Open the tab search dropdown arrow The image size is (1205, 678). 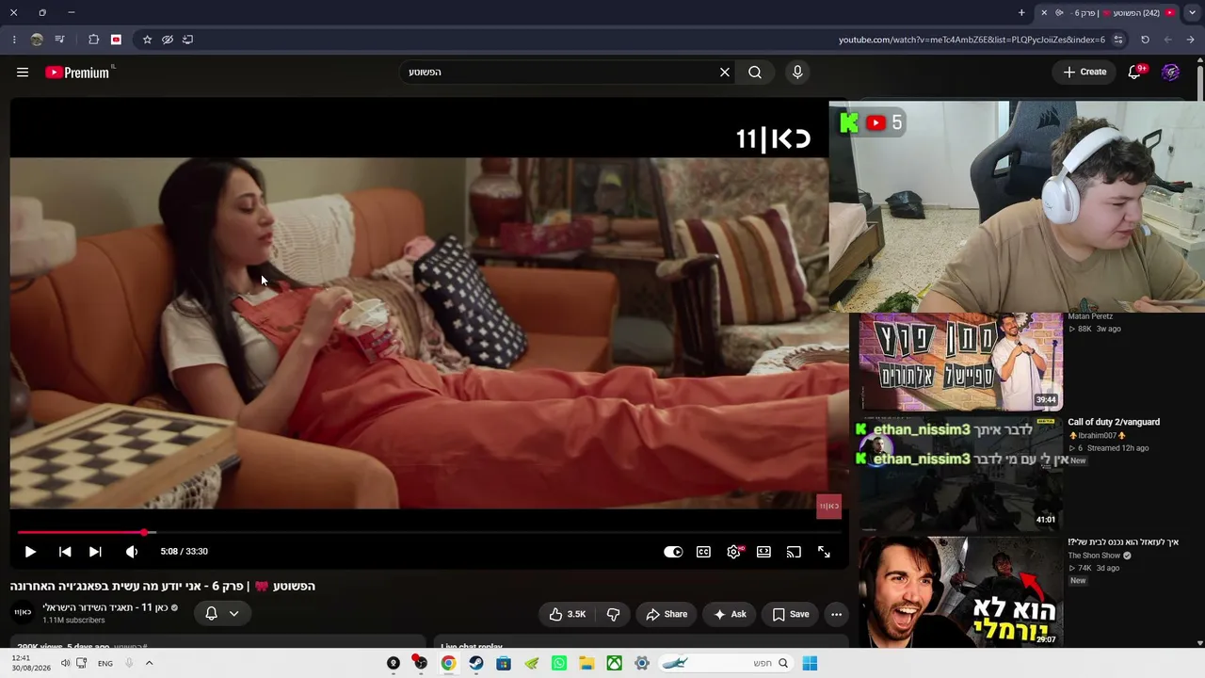pyautogui.click(x=1191, y=13)
